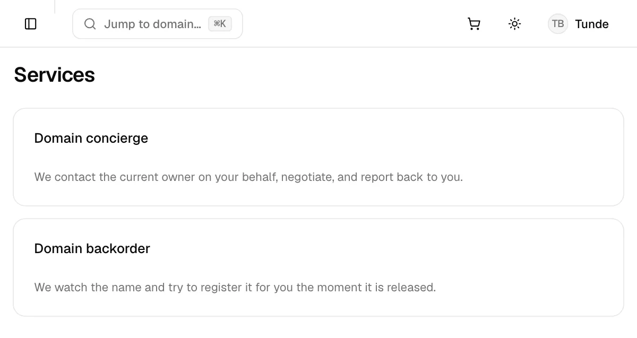
Task: Switch theme with the sun icon
Action: tap(514, 24)
